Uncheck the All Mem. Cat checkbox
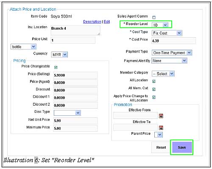The height and width of the screenshot is (169, 212). (154, 89)
